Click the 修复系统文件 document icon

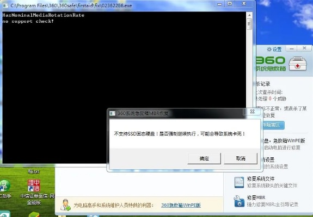click(x=239, y=182)
